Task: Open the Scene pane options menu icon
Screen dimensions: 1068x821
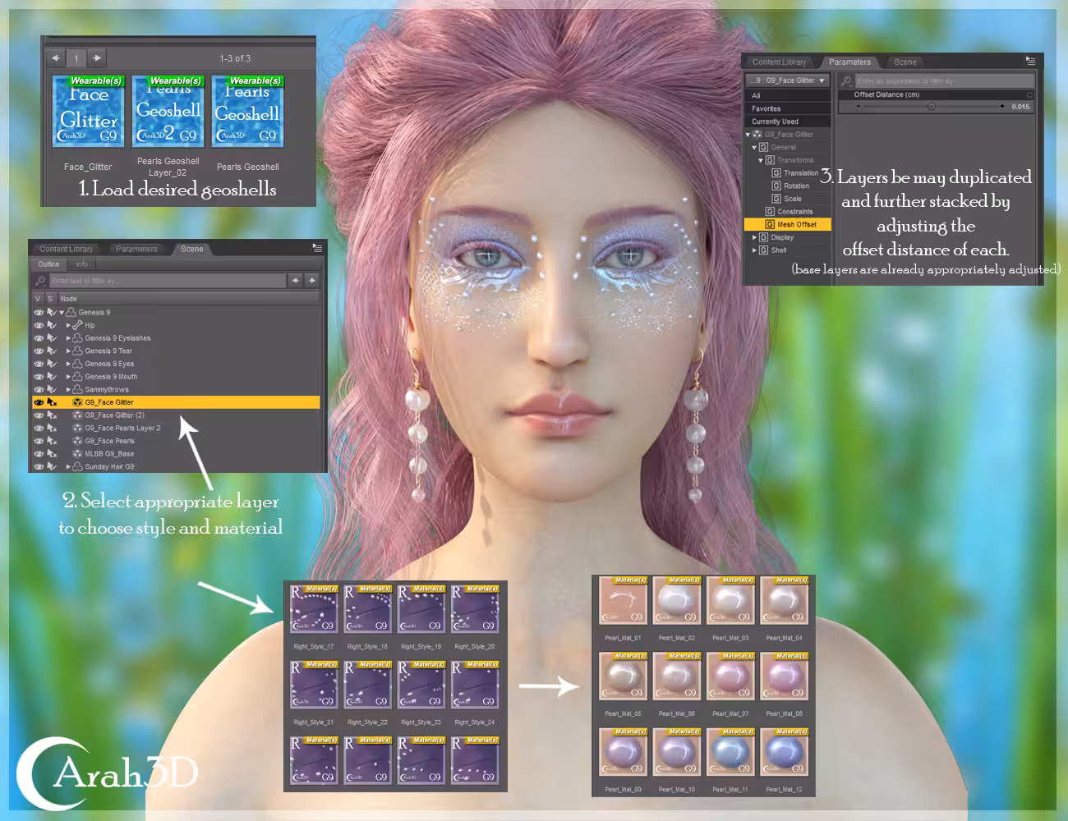Action: (318, 247)
